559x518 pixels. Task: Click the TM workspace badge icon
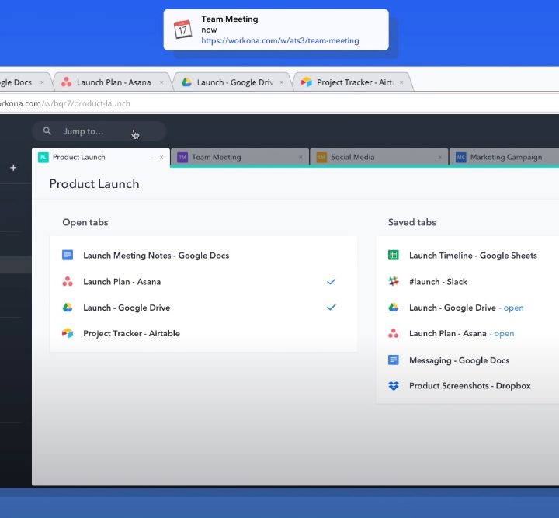pyautogui.click(x=182, y=157)
